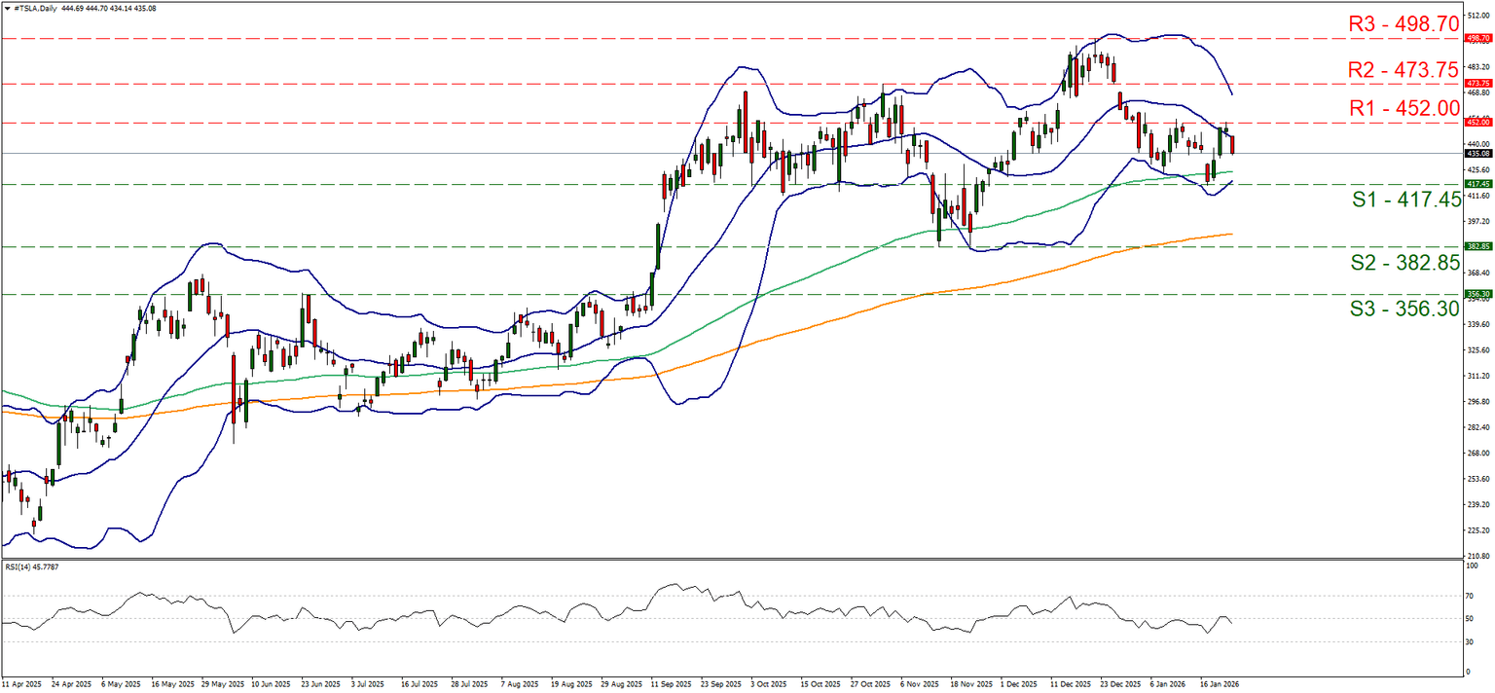This screenshot has width=1495, height=693.
Task: Click the red 473.75 price tag on axis
Action: [1478, 84]
